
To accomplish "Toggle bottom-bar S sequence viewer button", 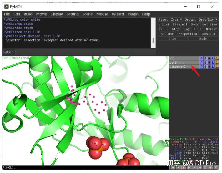I will tap(205, 168).
